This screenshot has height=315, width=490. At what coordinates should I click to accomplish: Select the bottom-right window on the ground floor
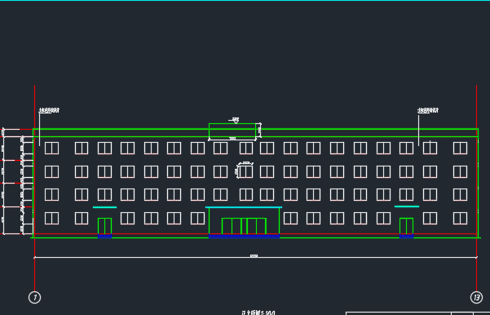460,218
